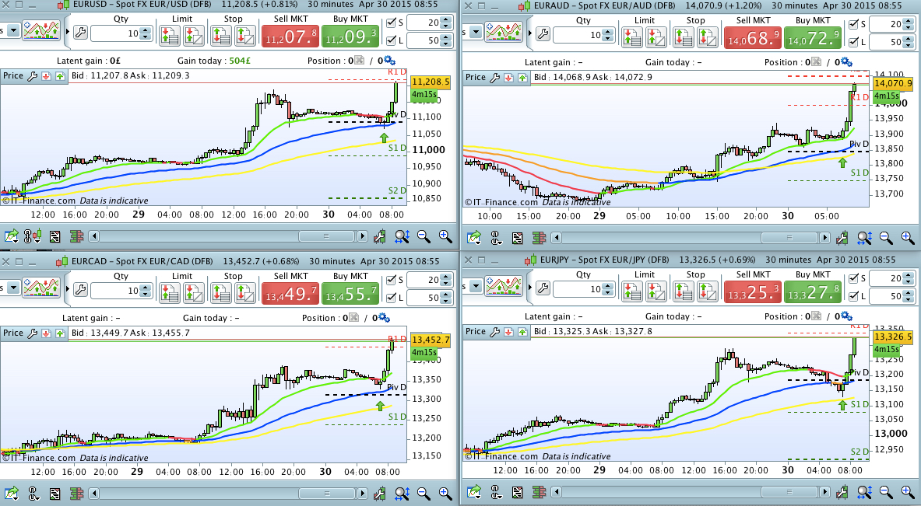Click Buy MKT 14,072.9 in EURAUD

click(812, 38)
